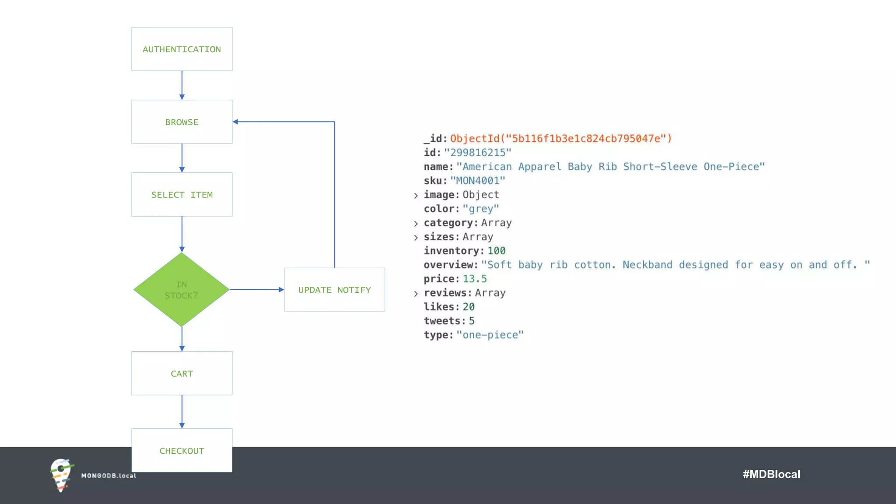Click the sku value MON4001
This screenshot has height=504, width=896.
[477, 181]
